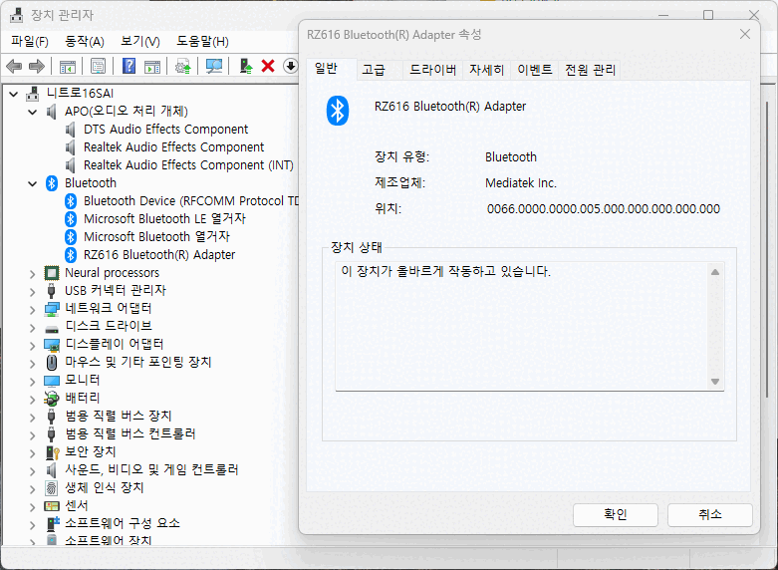Screen dimensions: 778x570
Task: Click the properties sheet toolbar icon
Action: [99, 66]
